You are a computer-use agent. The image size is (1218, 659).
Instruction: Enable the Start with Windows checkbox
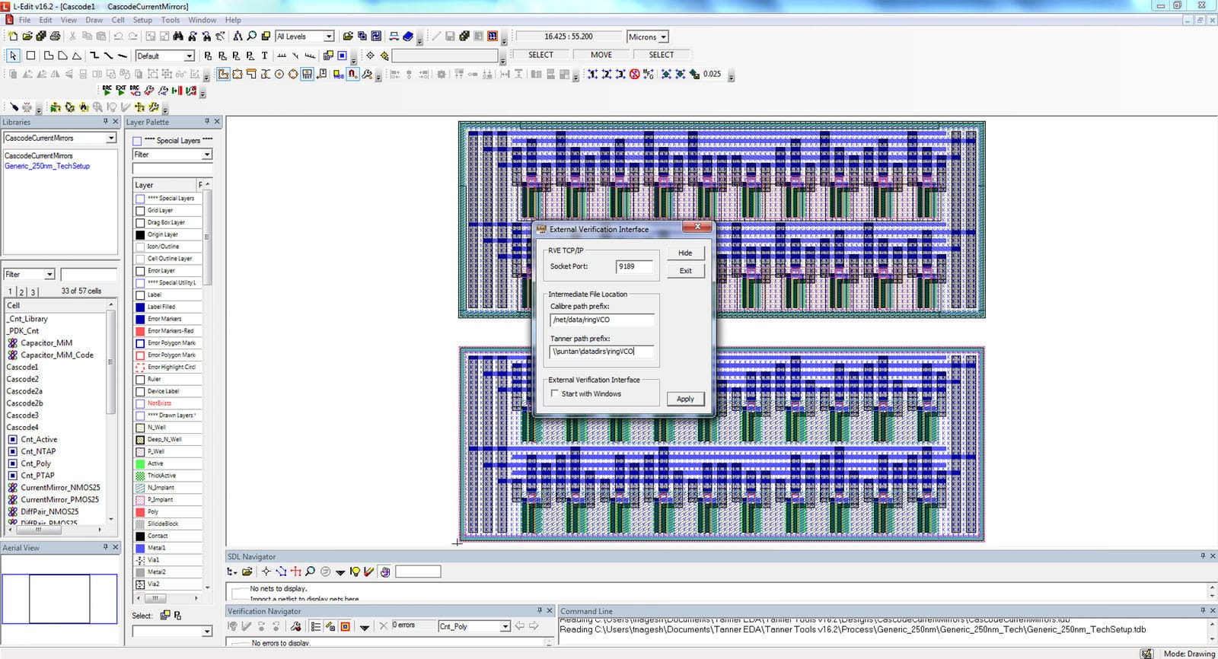pos(555,393)
